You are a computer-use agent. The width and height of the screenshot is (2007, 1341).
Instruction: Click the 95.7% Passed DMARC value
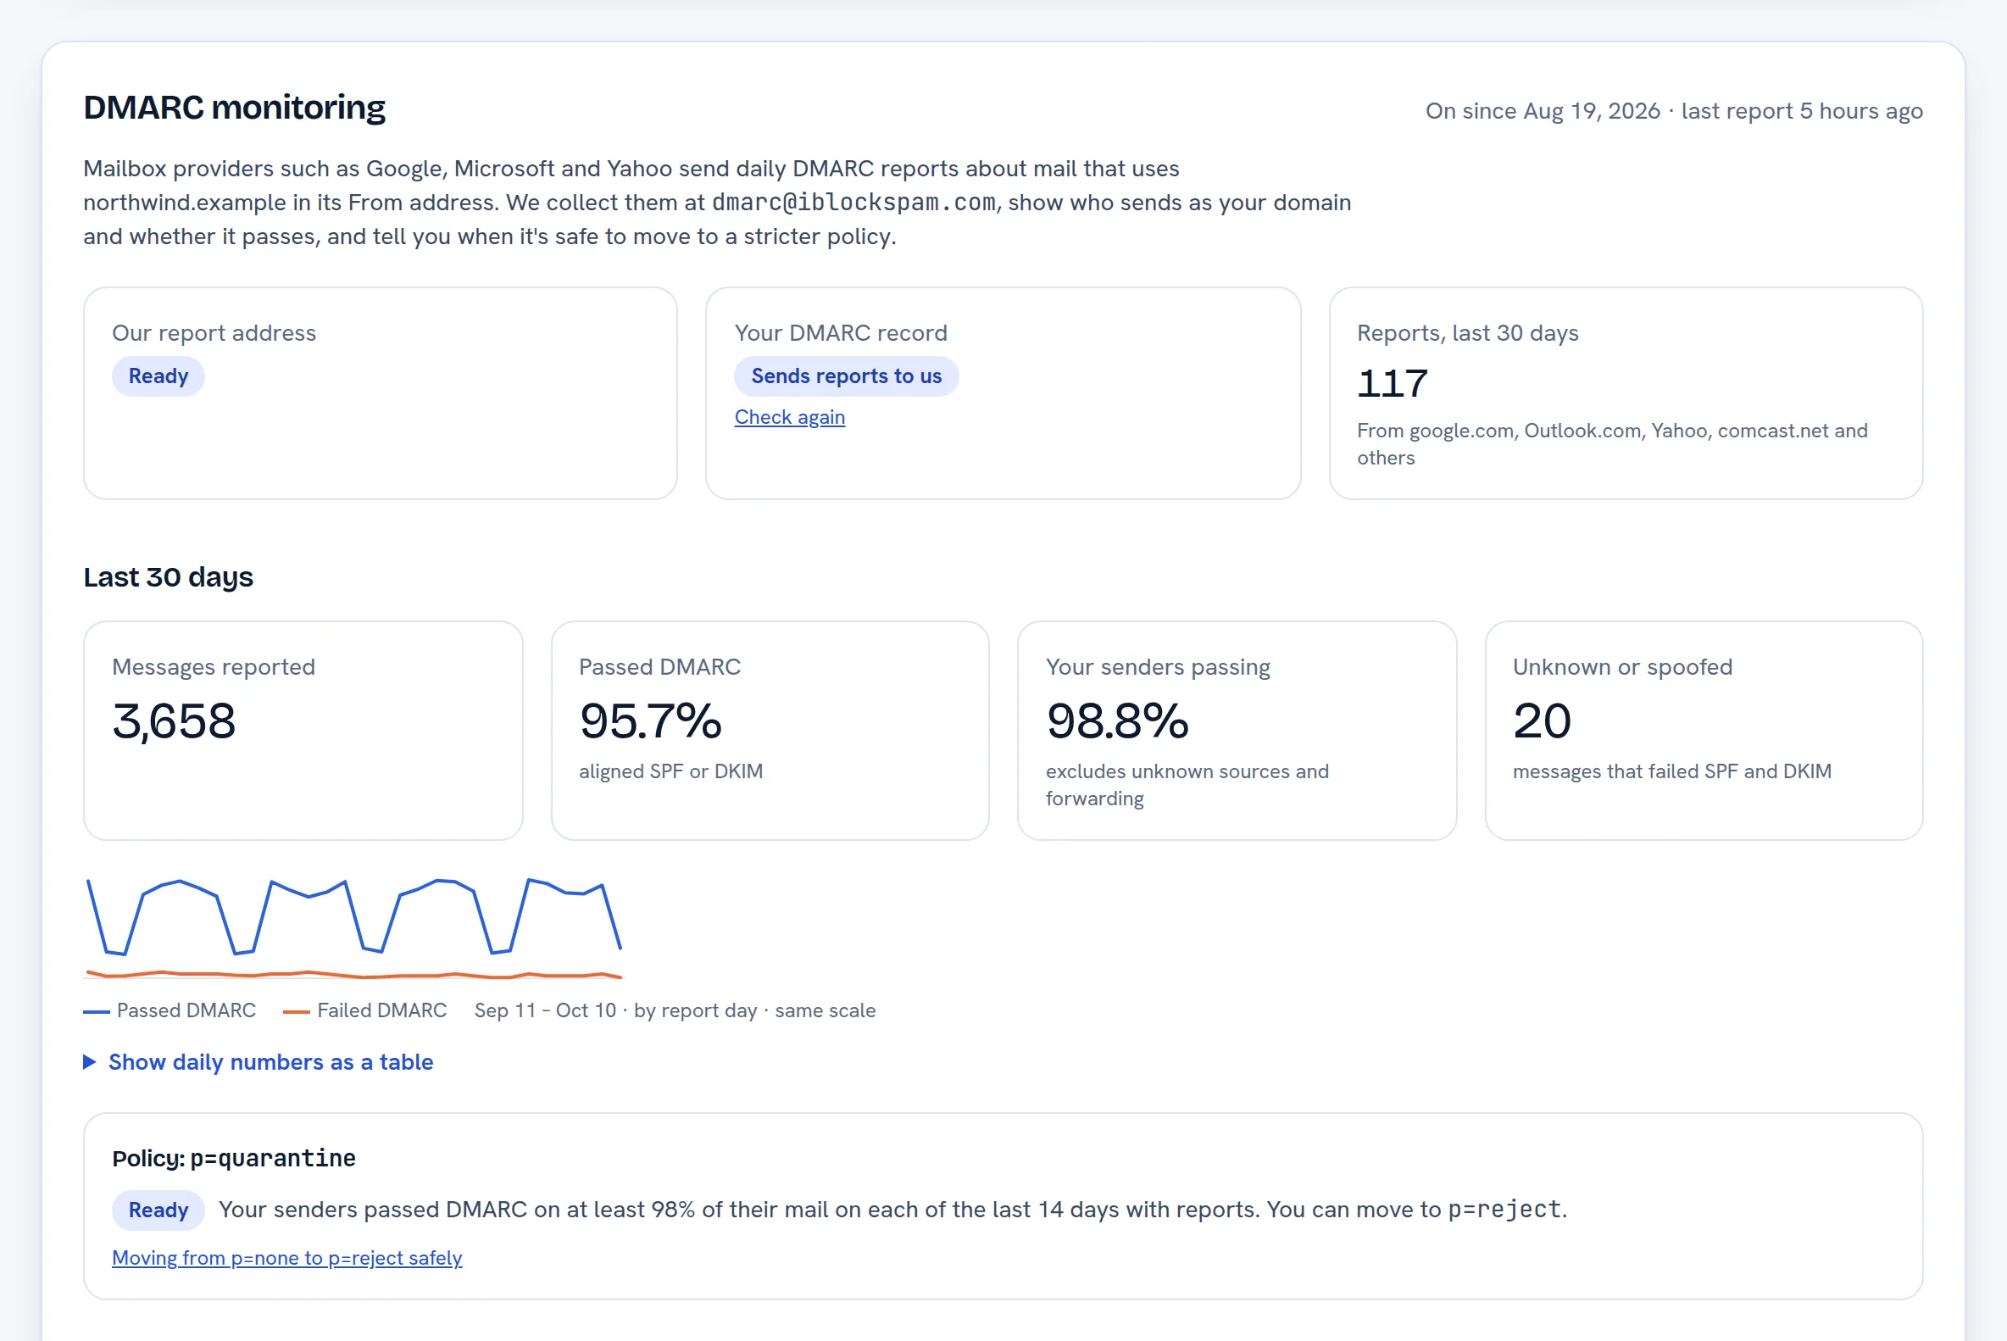point(650,721)
